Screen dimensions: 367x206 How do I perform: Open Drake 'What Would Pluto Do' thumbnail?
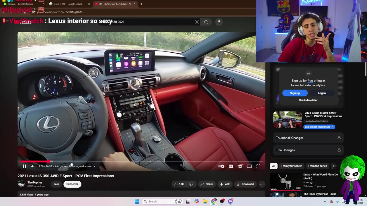[286, 182]
